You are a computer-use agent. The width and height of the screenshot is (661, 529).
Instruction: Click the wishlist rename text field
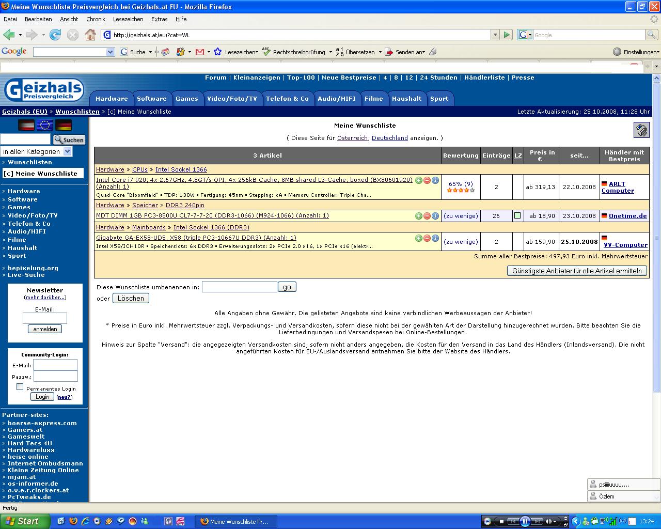(240, 287)
